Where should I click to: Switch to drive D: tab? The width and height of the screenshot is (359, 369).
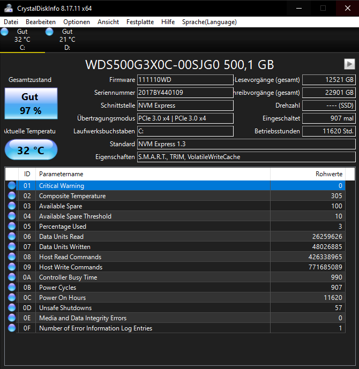(68, 40)
